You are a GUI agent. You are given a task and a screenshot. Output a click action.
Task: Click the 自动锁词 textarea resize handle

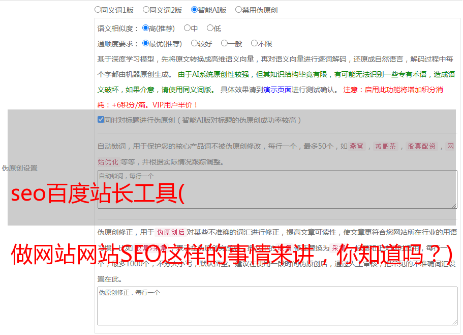454,206
